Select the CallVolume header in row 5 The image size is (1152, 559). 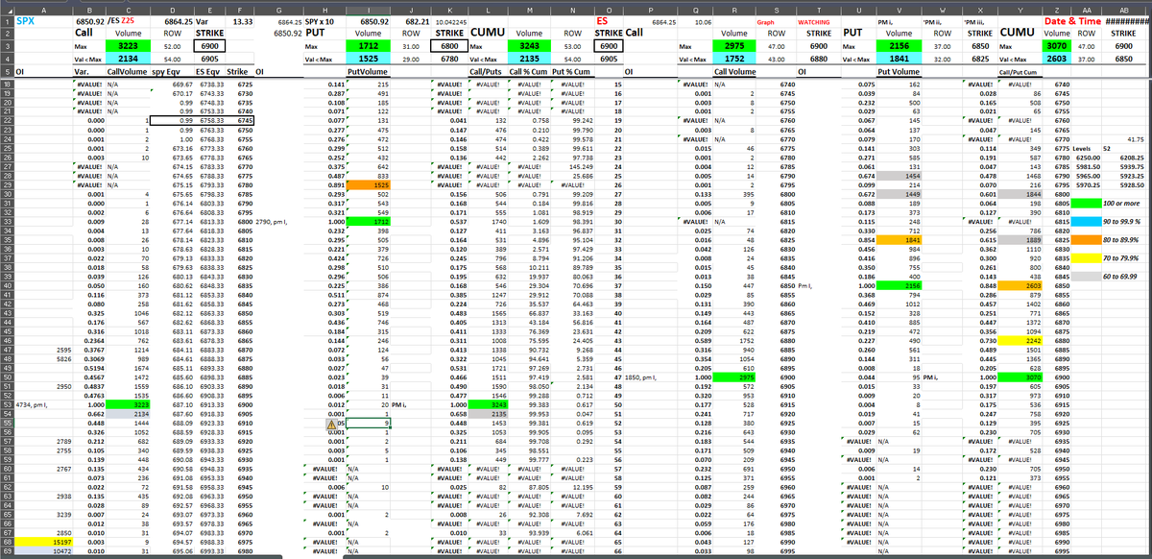pos(127,71)
